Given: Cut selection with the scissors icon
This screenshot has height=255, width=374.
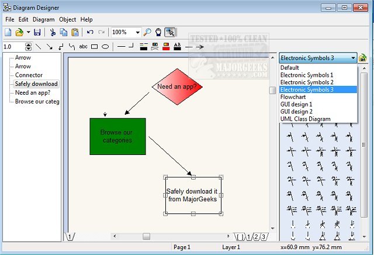Looking at the screenshot, I should pos(53,32).
